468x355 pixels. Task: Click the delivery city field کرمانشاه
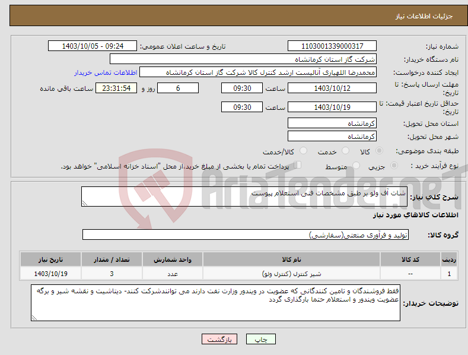(x=332, y=137)
